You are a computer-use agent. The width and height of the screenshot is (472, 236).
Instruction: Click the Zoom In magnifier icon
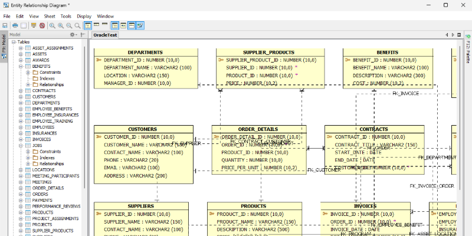(61, 25)
